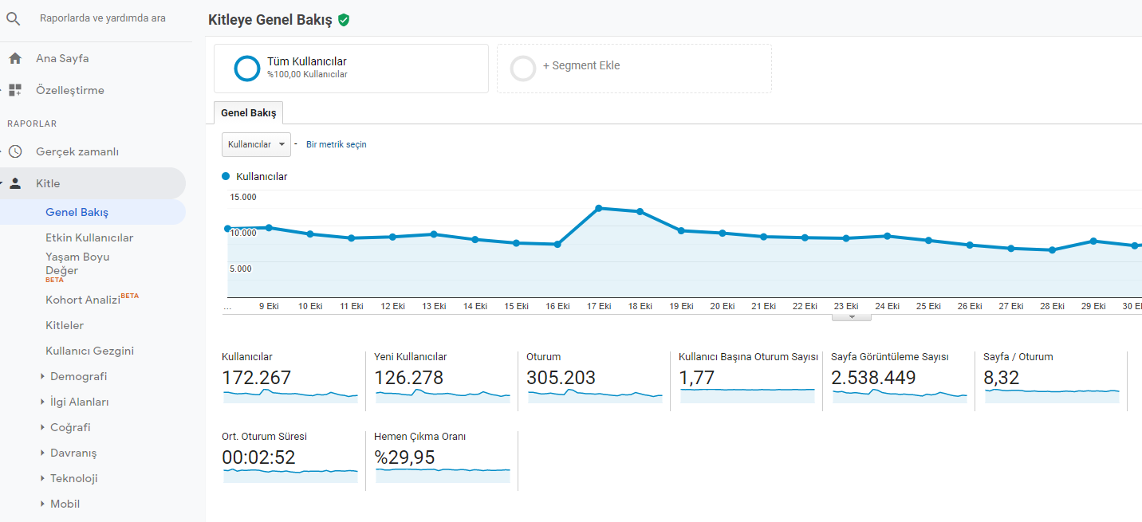Click the Kullanıcı Başına Oturum Sayısı value 1,77
The image size is (1142, 522).
pyautogui.click(x=697, y=378)
